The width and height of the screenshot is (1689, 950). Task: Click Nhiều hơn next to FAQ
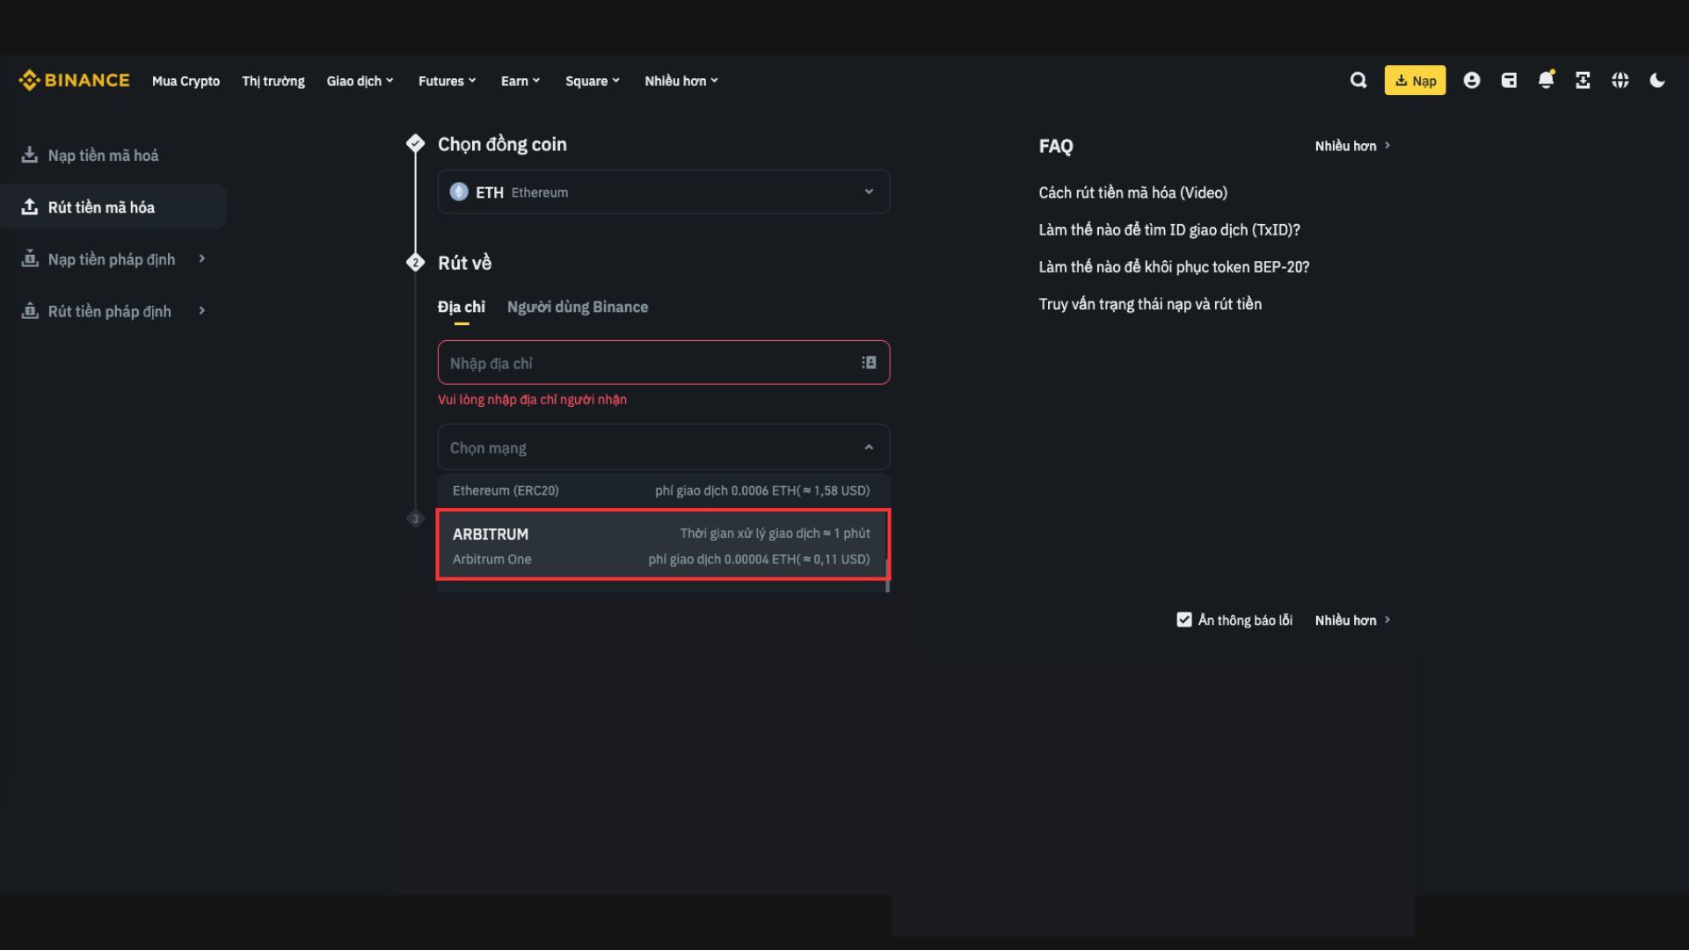1352,146
